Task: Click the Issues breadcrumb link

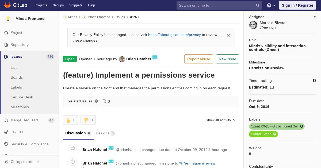Action: click(x=120, y=17)
